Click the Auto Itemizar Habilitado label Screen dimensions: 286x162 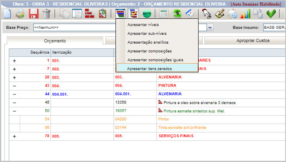point(256,4)
